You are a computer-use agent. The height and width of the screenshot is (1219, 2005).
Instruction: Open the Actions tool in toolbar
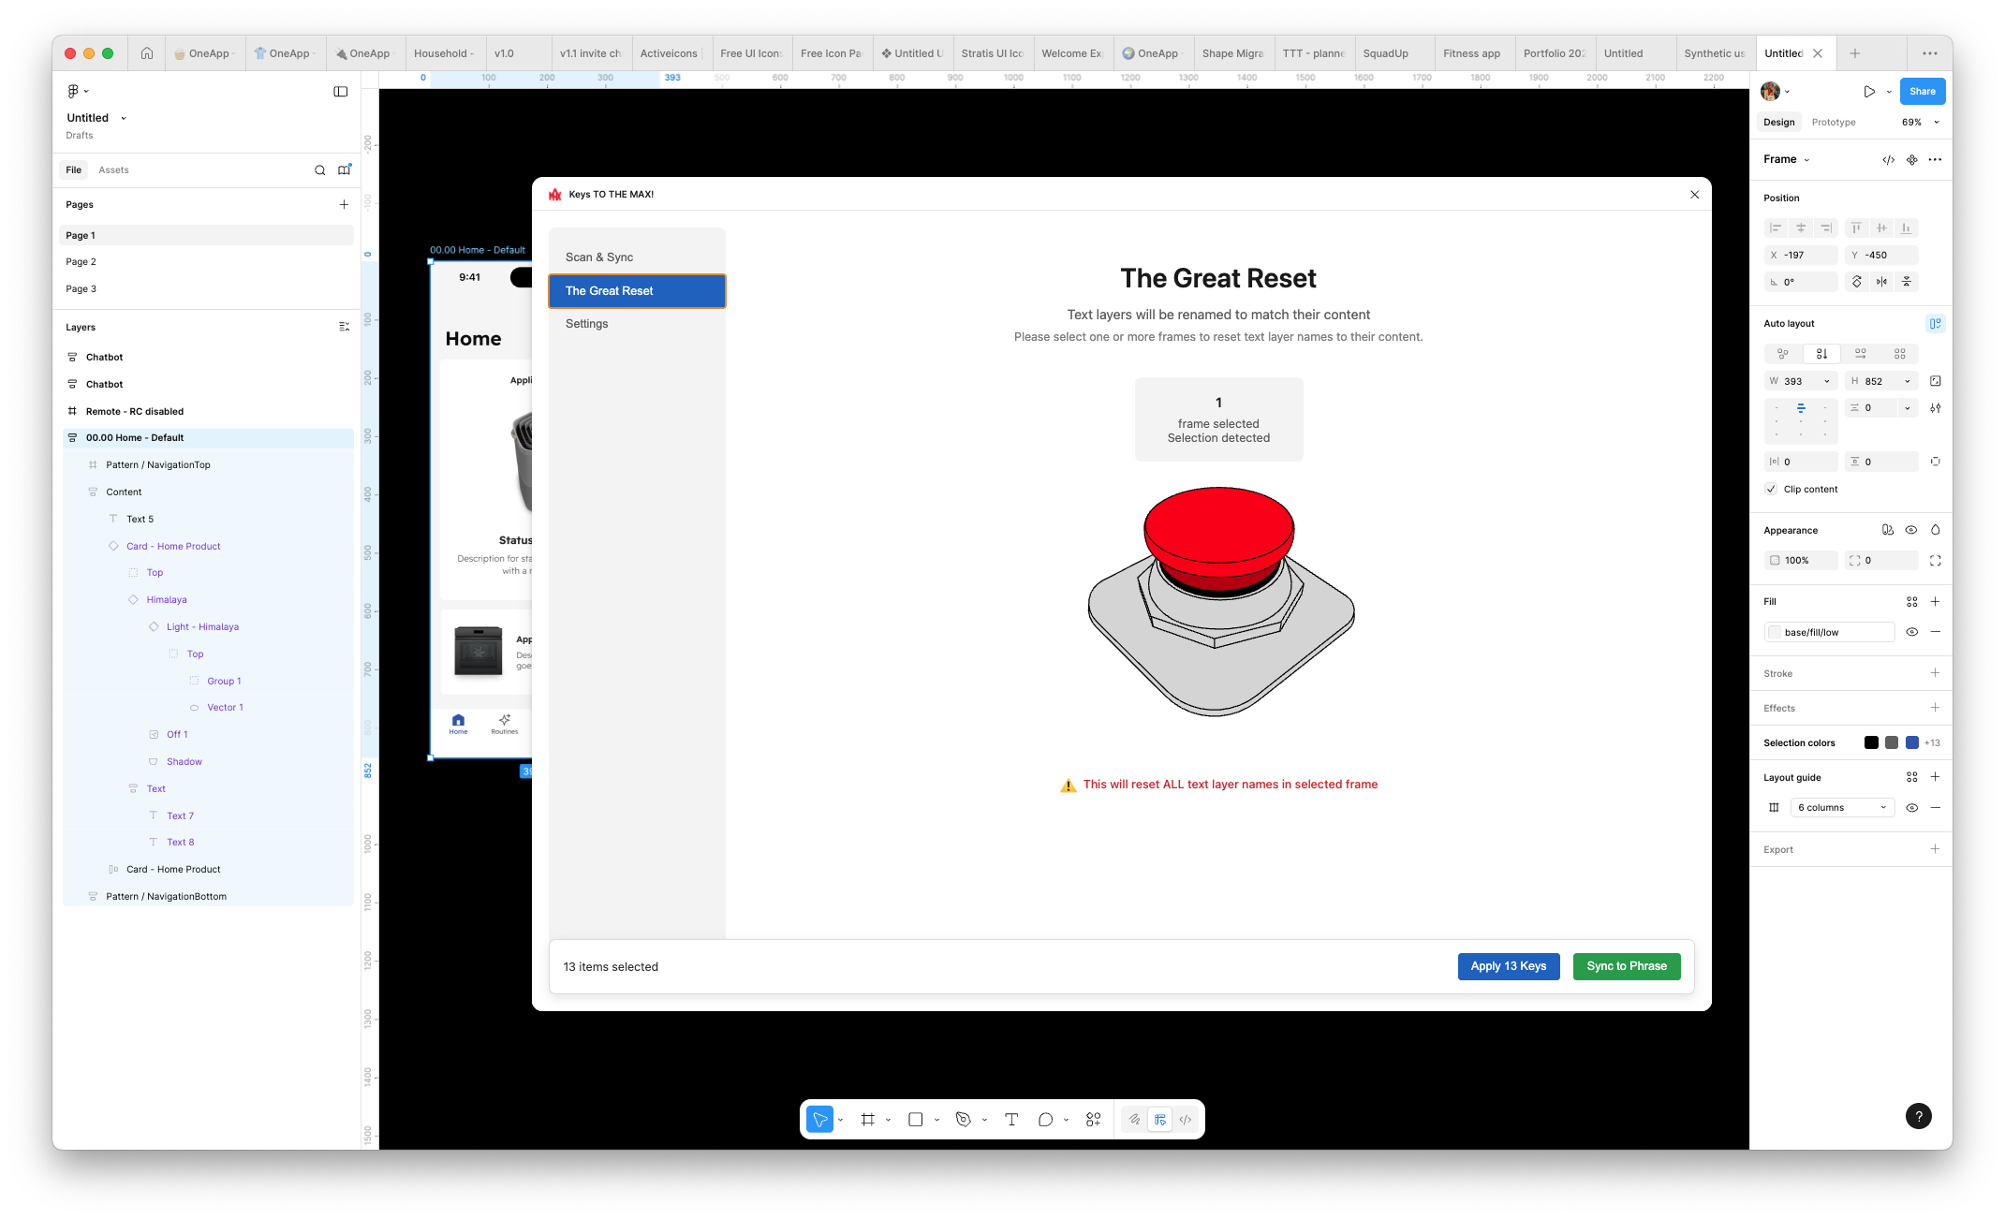[x=1093, y=1119]
